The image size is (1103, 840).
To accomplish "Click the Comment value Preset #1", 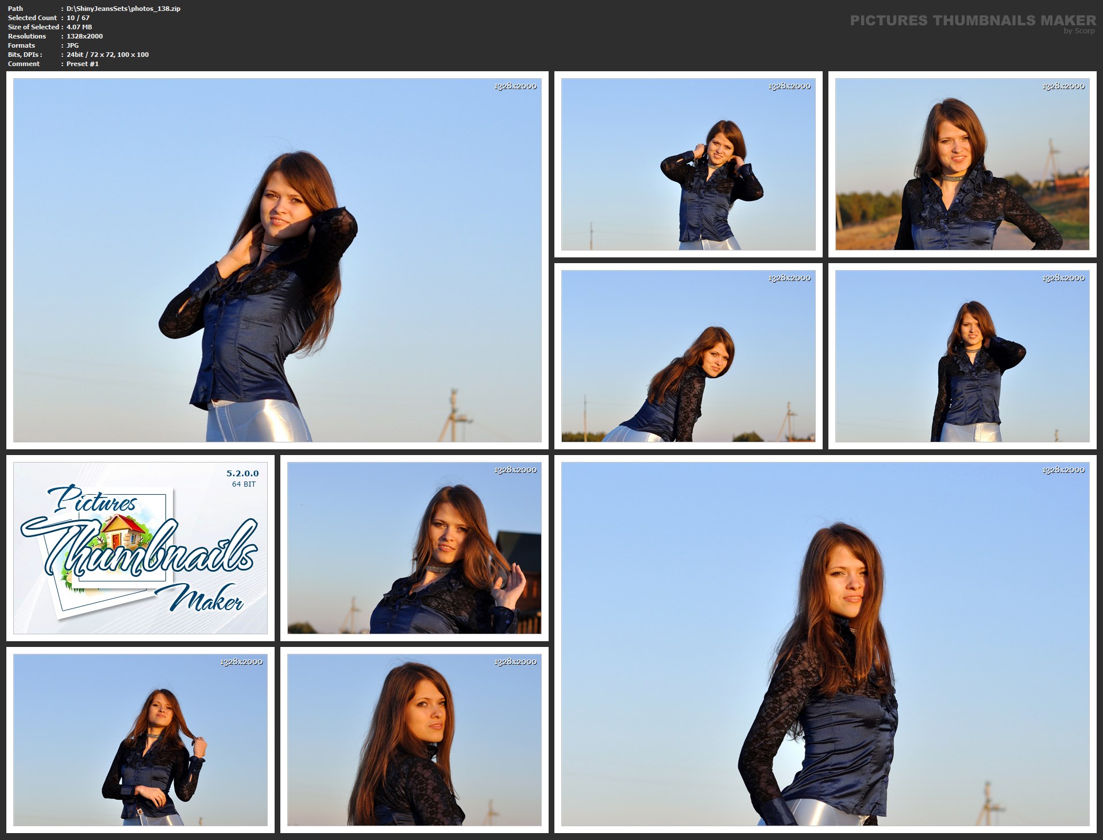I will tap(83, 64).
